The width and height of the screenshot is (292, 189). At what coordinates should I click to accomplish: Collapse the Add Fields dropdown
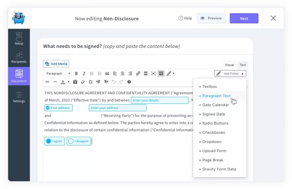(x=230, y=73)
